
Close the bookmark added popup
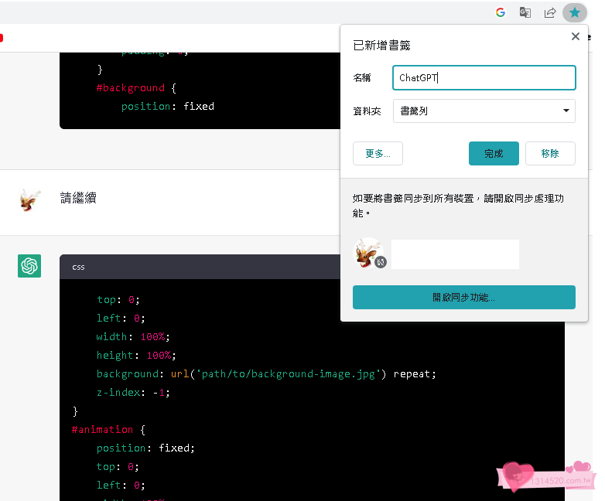point(575,36)
